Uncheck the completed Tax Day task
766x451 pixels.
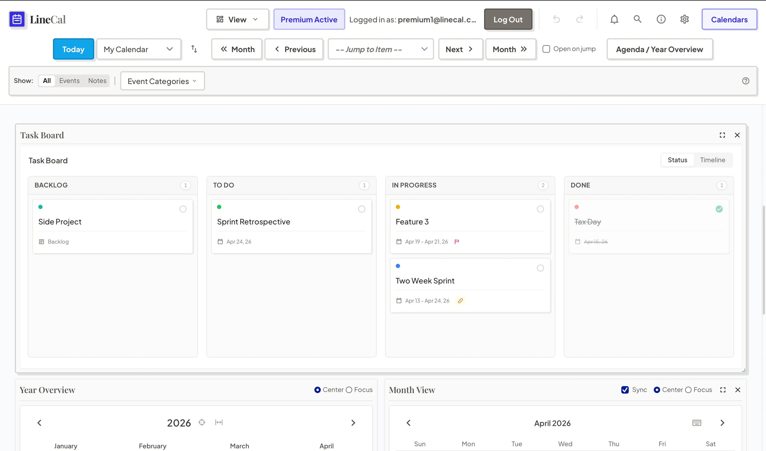(x=719, y=209)
